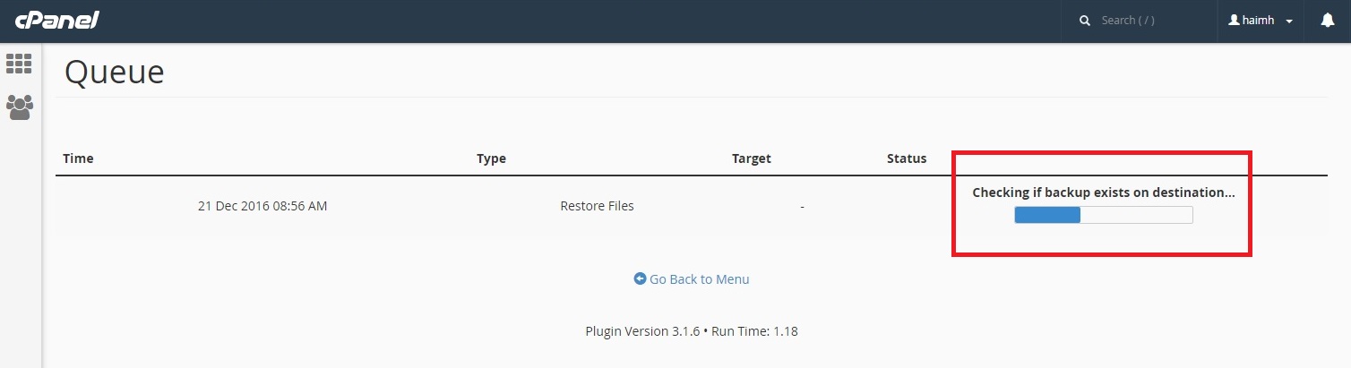This screenshot has width=1351, height=368.
Task: Click the Time column header
Action: pyautogui.click(x=78, y=158)
